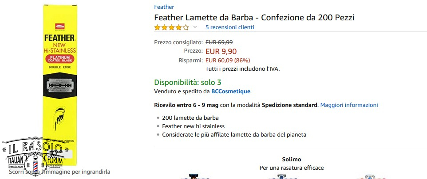
Task: Click the star rating icons
Action: coord(171,27)
